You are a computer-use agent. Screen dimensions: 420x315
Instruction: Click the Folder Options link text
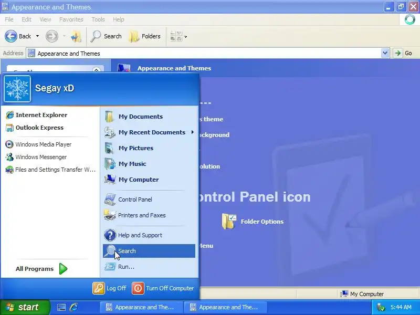pos(262,222)
